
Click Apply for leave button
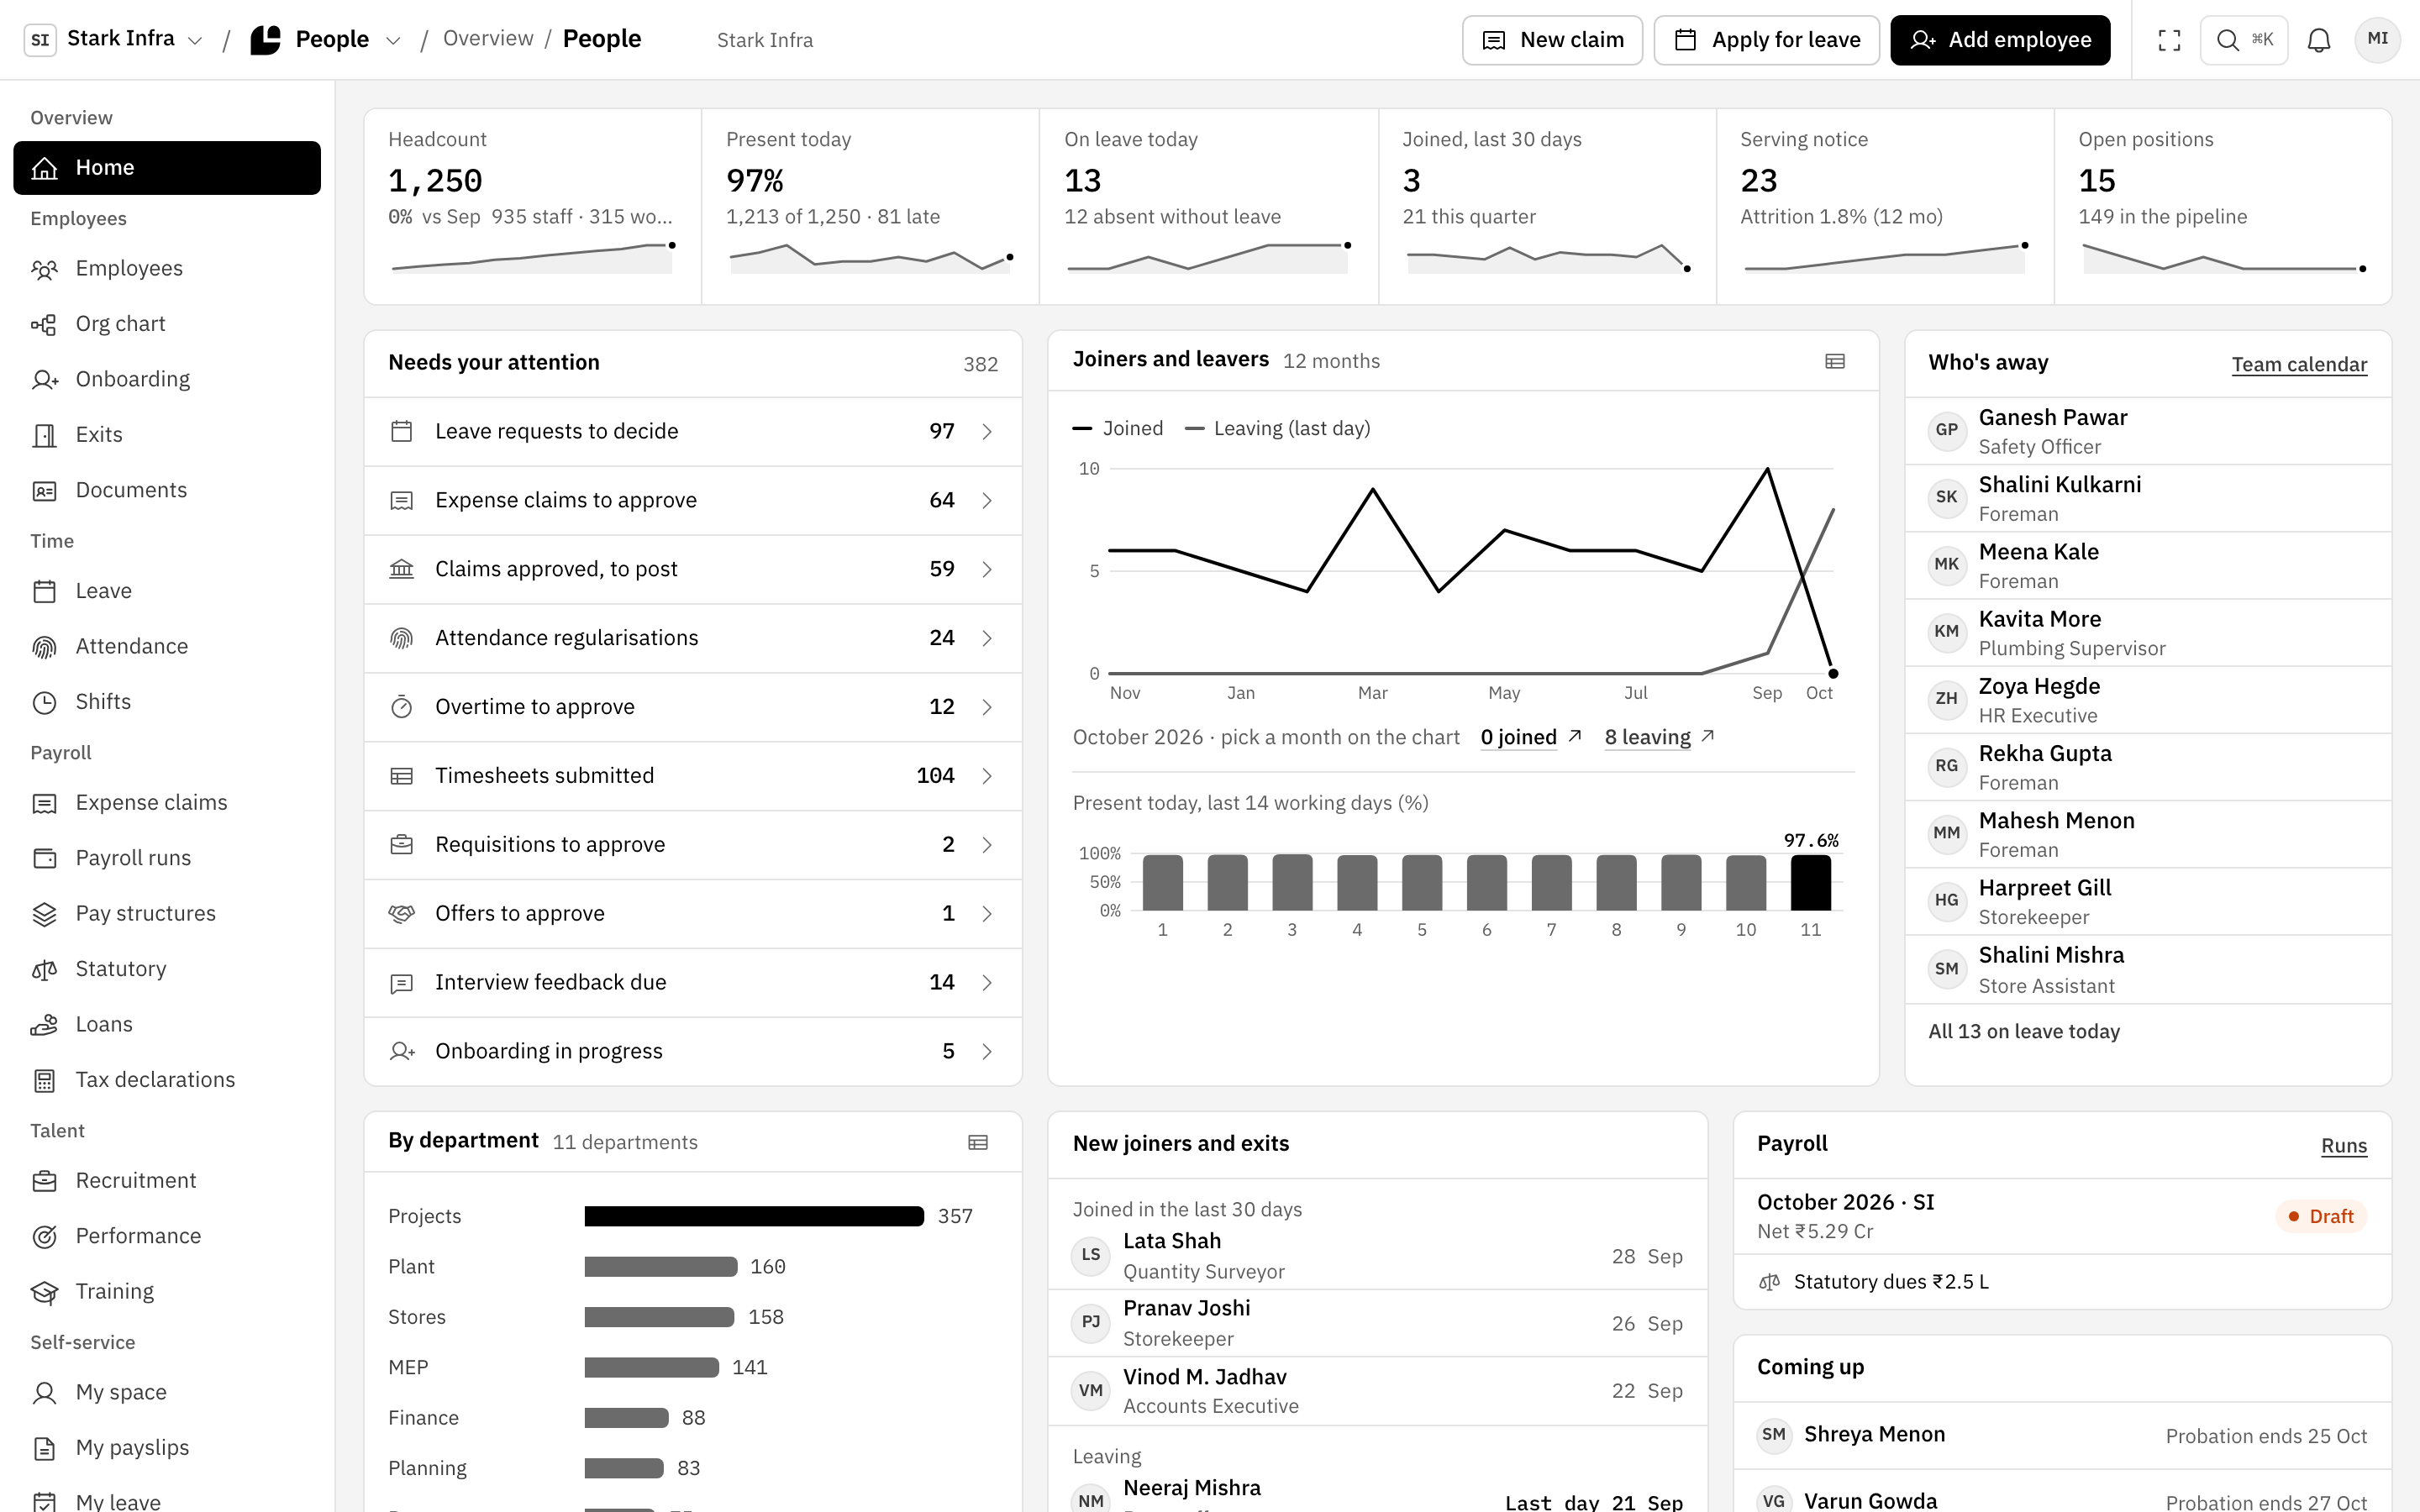tap(1766, 40)
